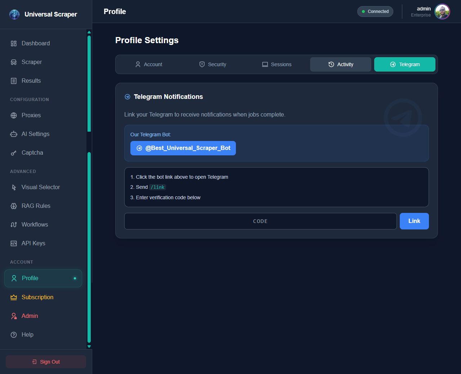
Task: Click the Visual Selector cursor icon
Action: tap(14, 187)
